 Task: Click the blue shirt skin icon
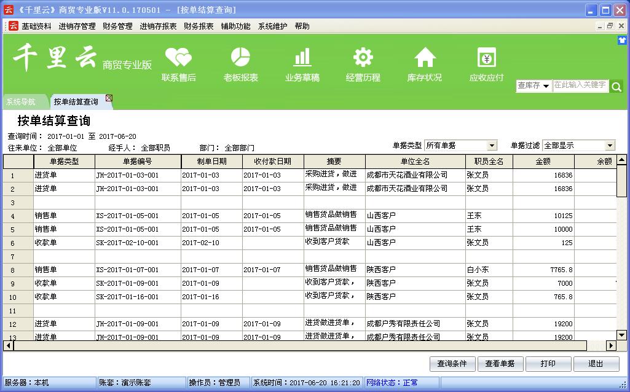(622, 40)
